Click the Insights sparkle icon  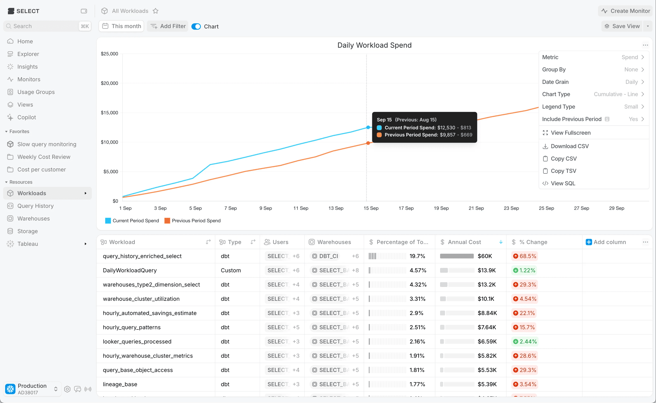[x=10, y=67]
